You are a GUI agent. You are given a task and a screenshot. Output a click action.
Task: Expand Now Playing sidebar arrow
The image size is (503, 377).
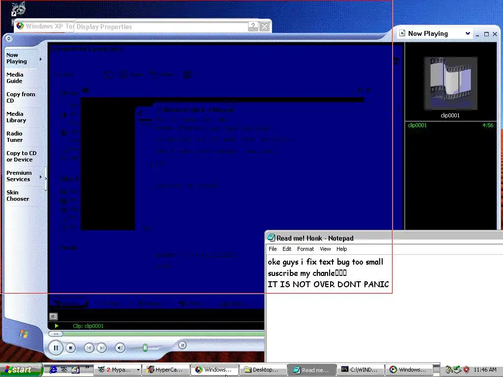(41, 59)
